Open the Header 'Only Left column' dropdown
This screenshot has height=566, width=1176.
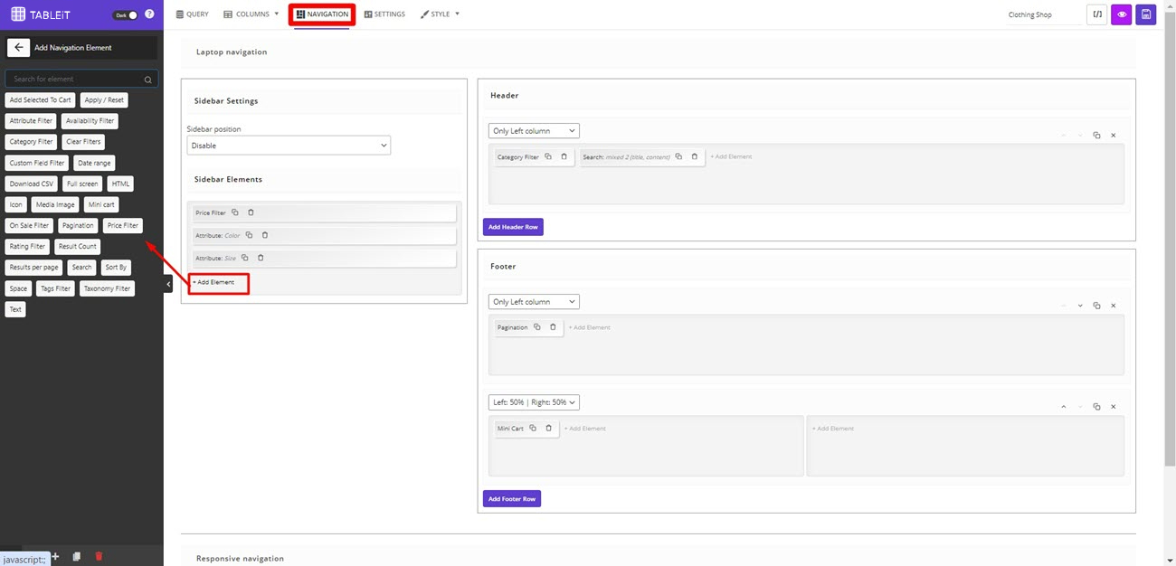[x=534, y=131]
